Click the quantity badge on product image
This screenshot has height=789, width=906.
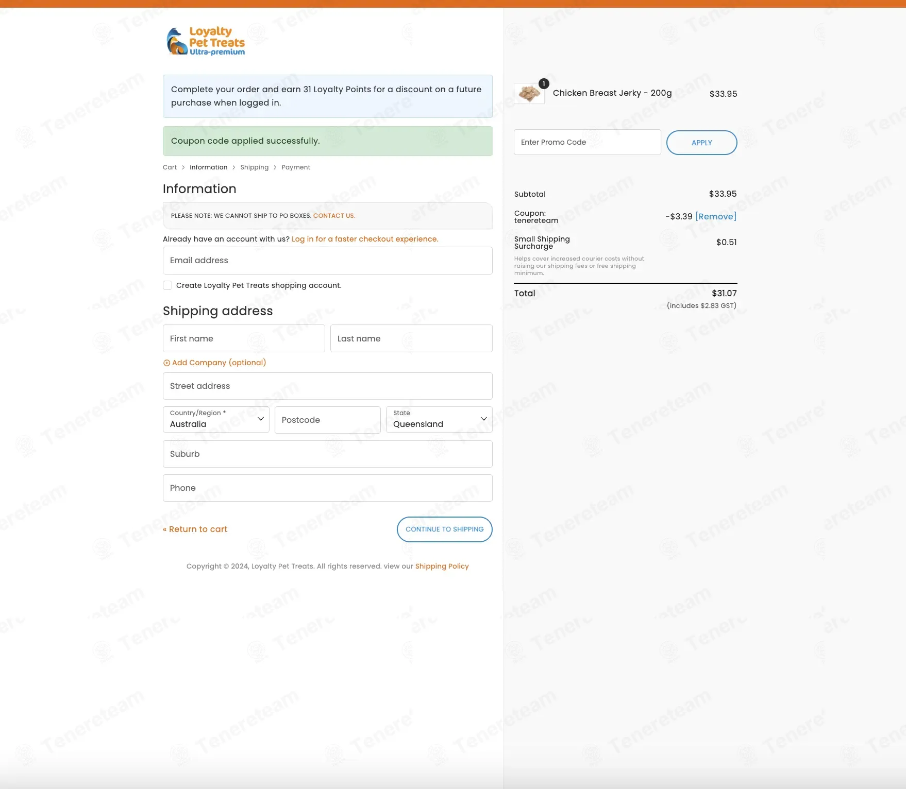[x=544, y=83]
